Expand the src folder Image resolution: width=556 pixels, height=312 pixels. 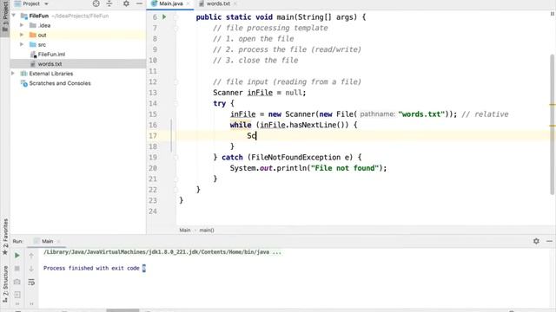(22, 44)
